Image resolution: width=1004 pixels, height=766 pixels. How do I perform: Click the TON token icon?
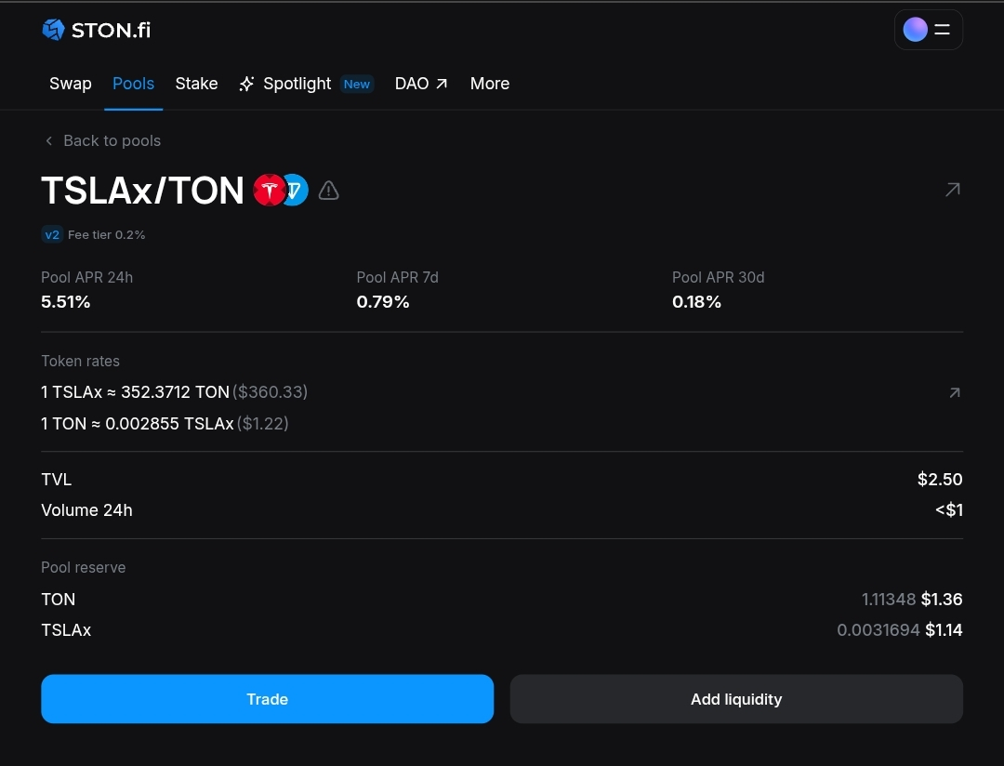296,191
